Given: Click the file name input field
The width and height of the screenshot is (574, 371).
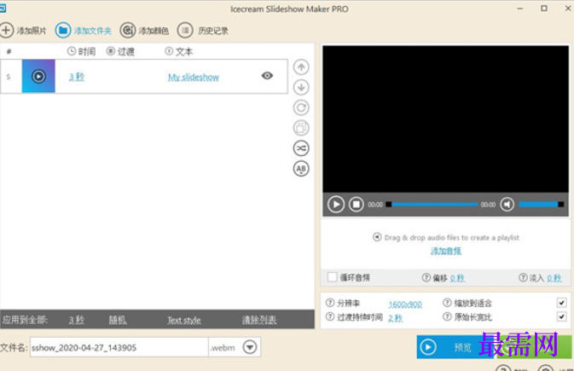Looking at the screenshot, I should pos(119,347).
